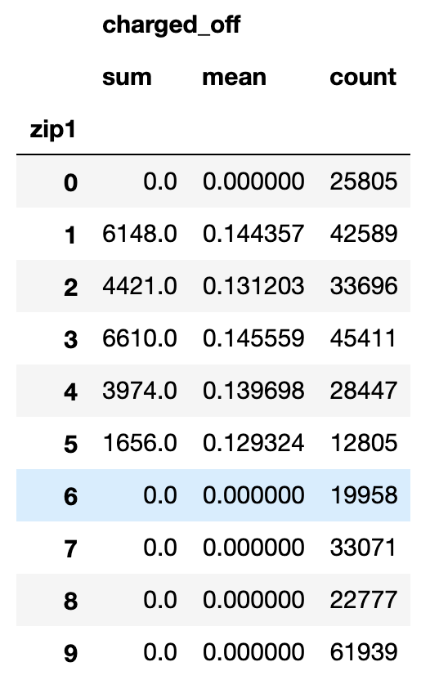Select the mean column header
The height and width of the screenshot is (680, 430).
[x=234, y=77]
